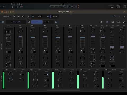127x95 pixels.
Task: Pause playback in the top transport bar
Action: tap(17, 7)
